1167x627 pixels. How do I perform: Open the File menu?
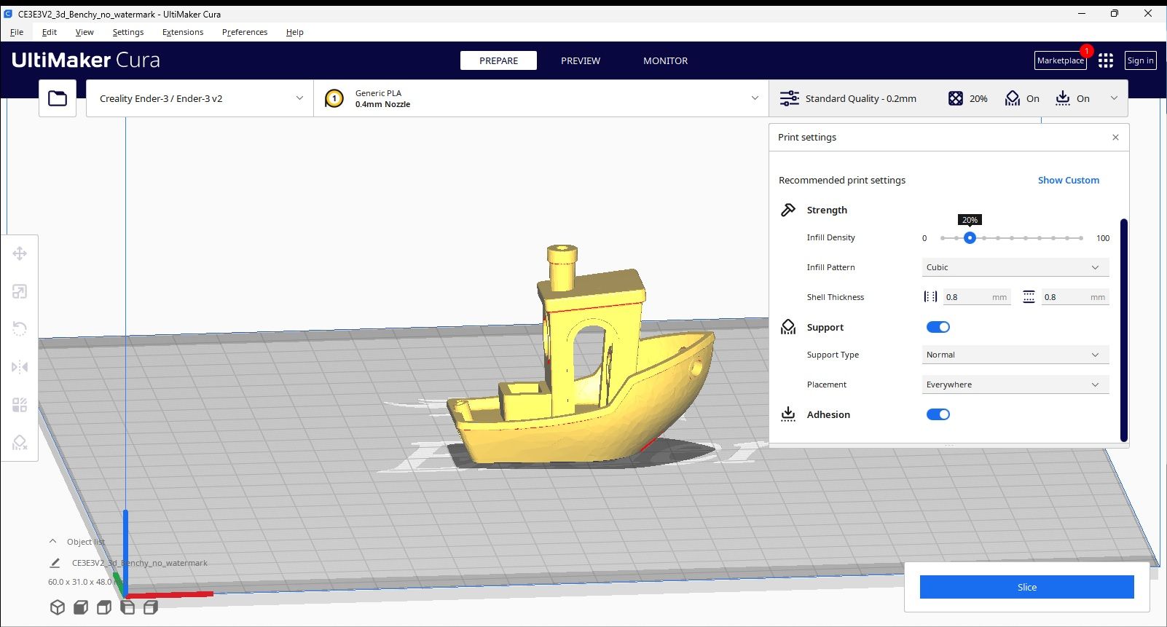click(17, 32)
